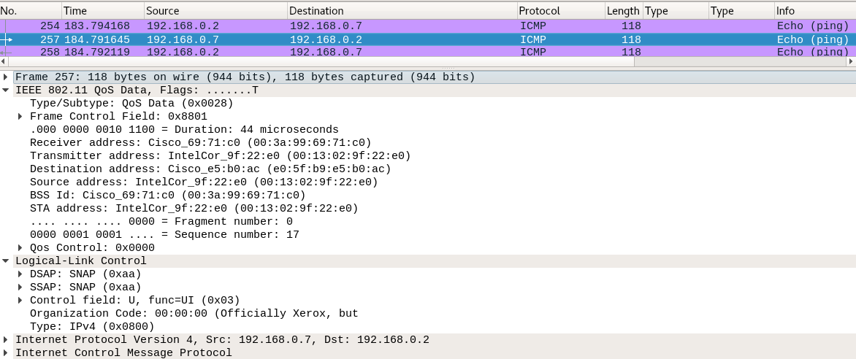Select packet 258 from 192.168.0.2
The height and width of the screenshot is (359, 856).
(x=428, y=52)
